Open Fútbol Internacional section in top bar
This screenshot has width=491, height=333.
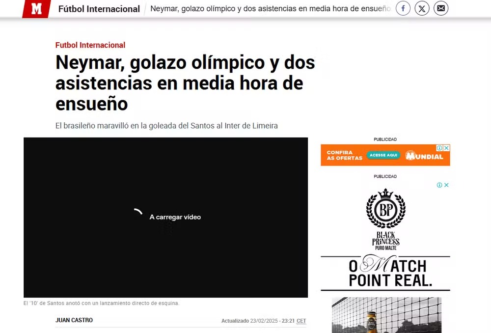click(x=99, y=9)
